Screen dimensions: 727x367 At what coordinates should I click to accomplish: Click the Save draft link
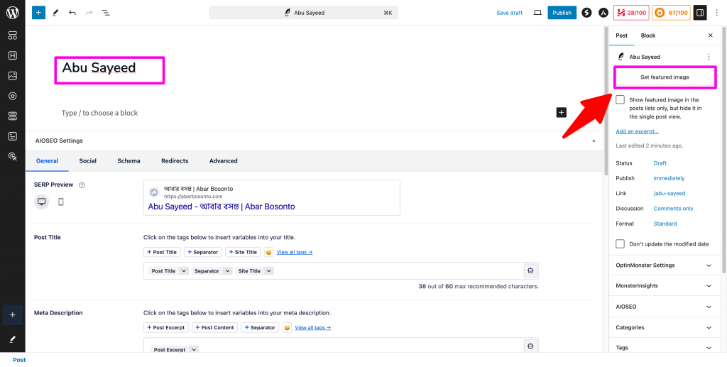509,13
